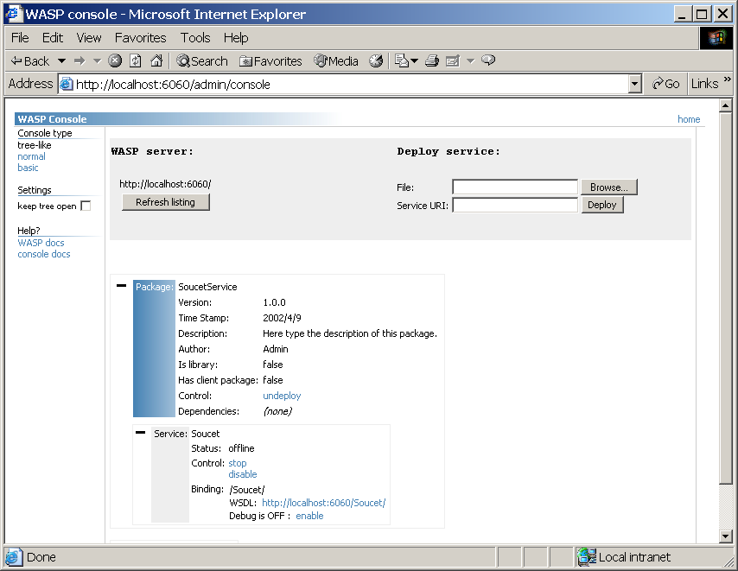The width and height of the screenshot is (738, 571).
Task: Expand the Links chevron overflow
Action: (727, 79)
